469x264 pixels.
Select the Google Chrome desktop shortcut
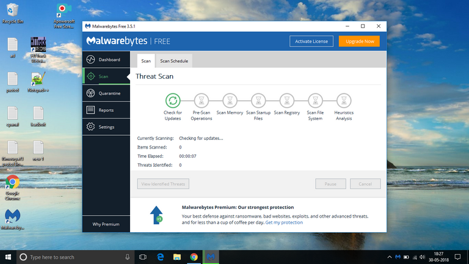click(x=12, y=188)
